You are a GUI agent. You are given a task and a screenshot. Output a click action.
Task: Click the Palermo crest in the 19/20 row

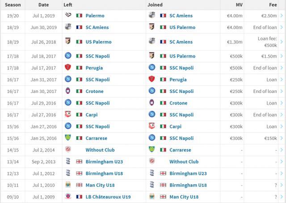point(68,15)
